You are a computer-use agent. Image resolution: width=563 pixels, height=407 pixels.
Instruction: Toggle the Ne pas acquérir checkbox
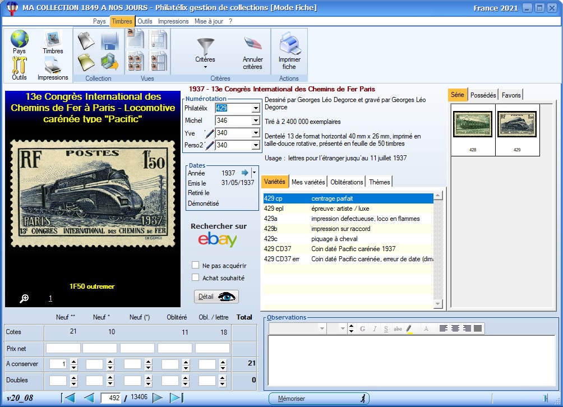(x=195, y=265)
